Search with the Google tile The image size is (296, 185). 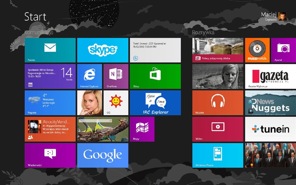coord(103,155)
